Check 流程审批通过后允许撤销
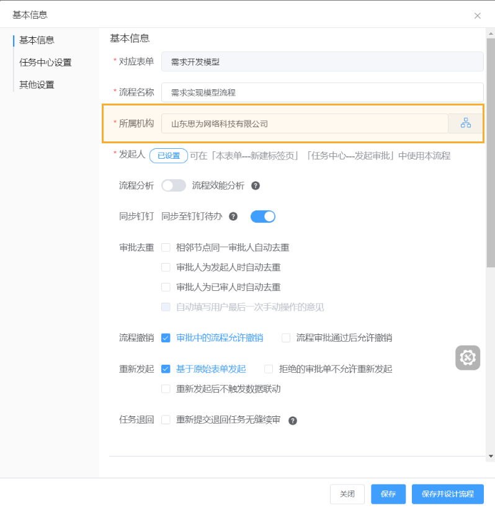Screen dimensions: 495x508 click(x=286, y=338)
